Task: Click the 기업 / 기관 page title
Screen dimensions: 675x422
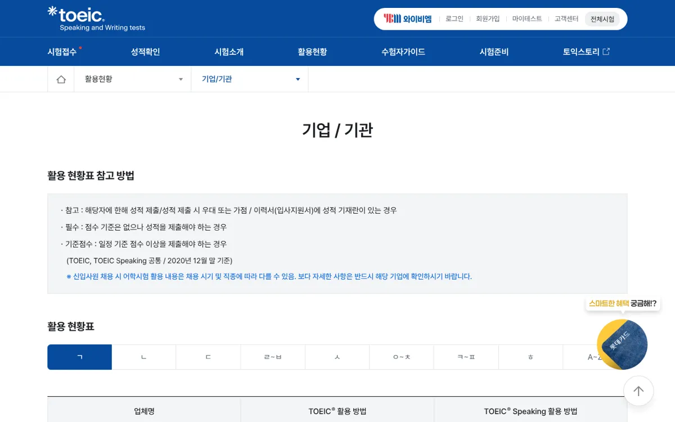Action: pos(337,130)
